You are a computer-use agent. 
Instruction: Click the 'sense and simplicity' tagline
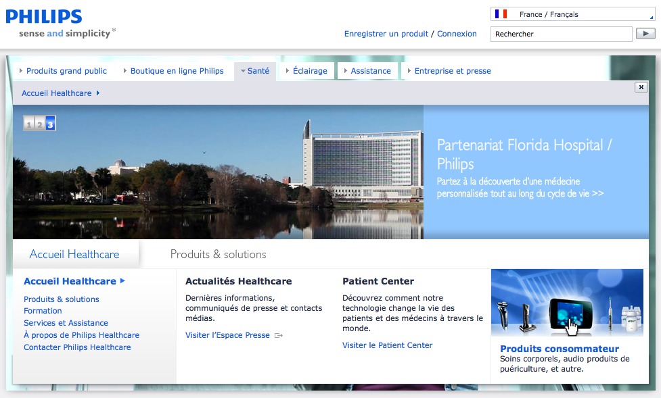68,33
